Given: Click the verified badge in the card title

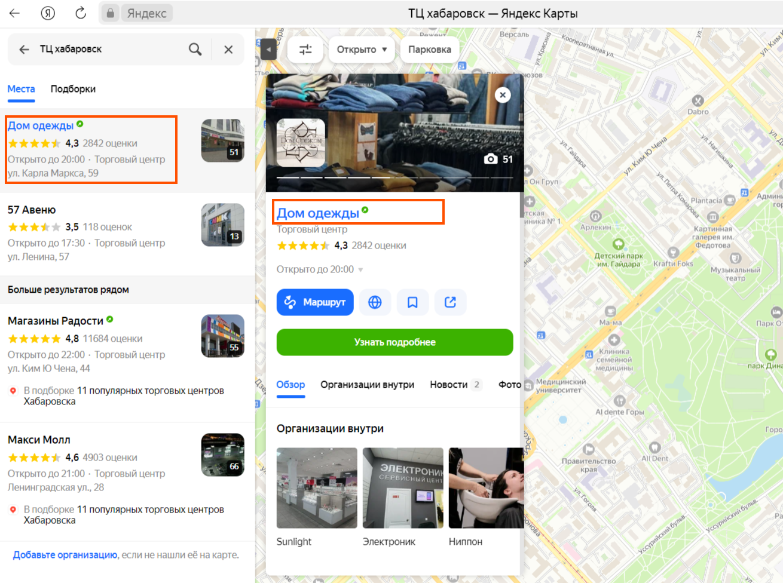Looking at the screenshot, I should tap(365, 210).
